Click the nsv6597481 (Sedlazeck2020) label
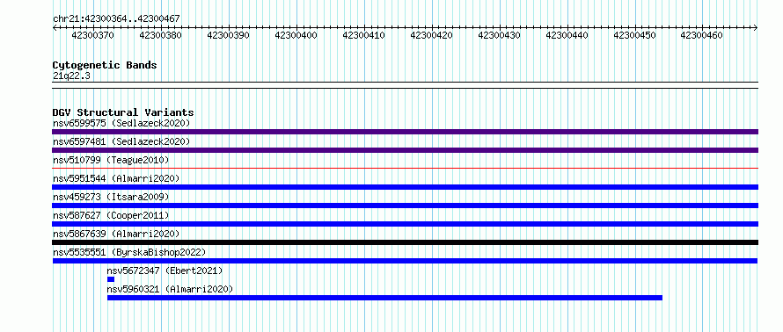 pyautogui.click(x=121, y=141)
